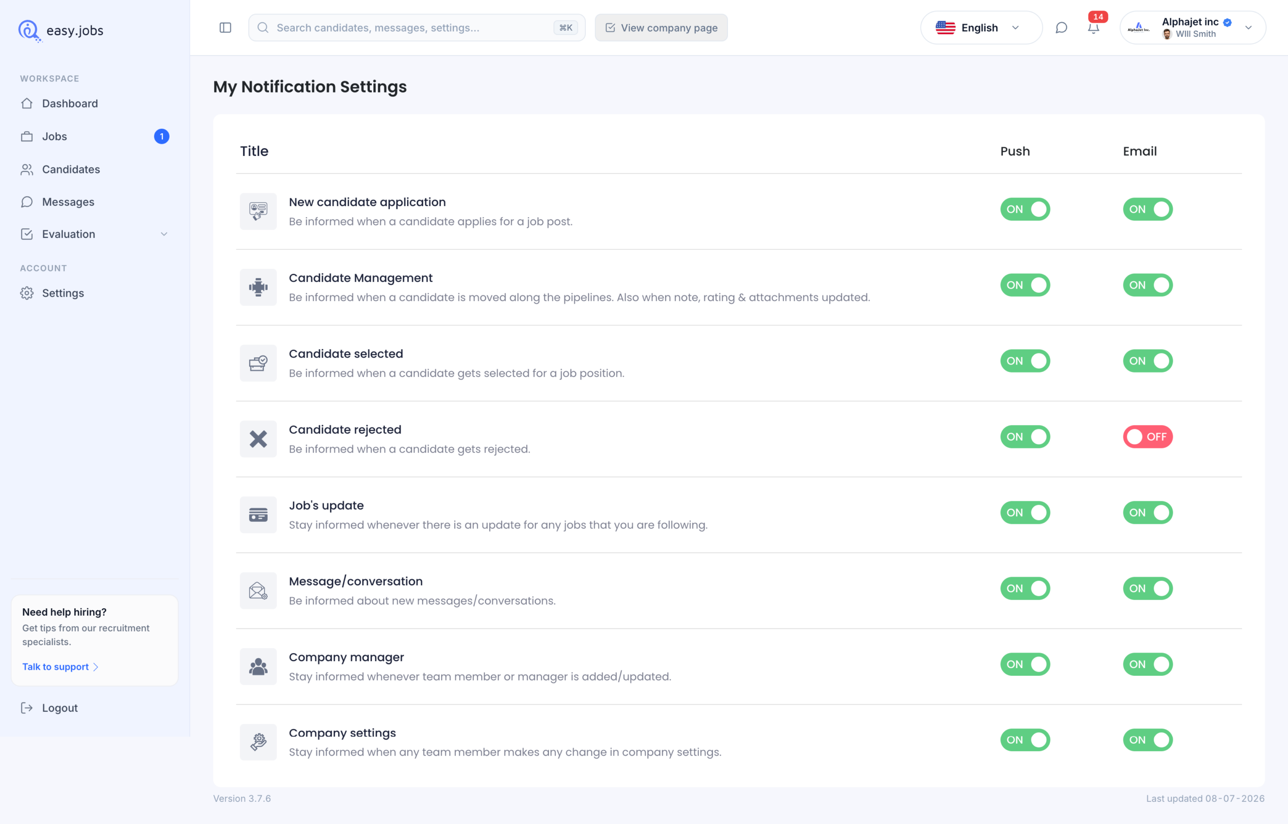The width and height of the screenshot is (1288, 824).
Task: Turn off Email for Candidate Management
Action: pyautogui.click(x=1148, y=285)
